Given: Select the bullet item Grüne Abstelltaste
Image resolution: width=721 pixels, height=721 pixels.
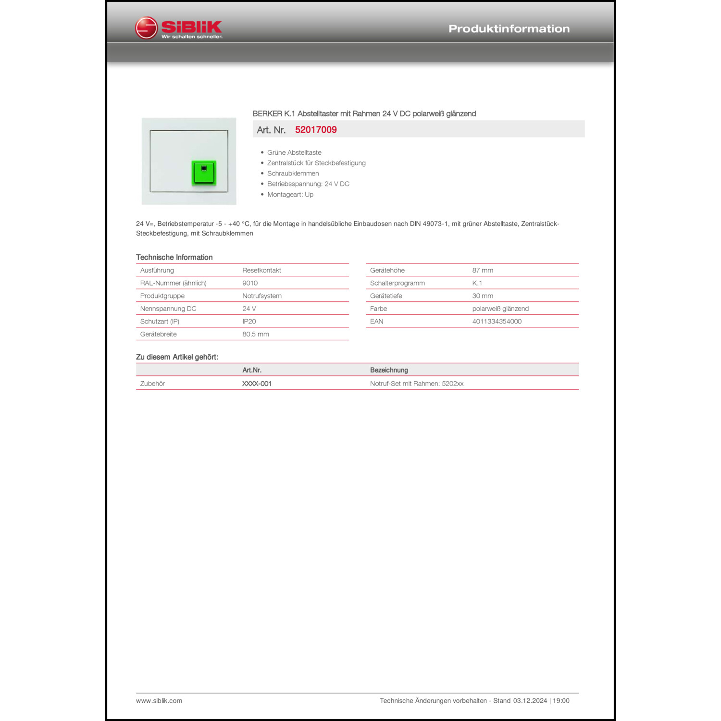Looking at the screenshot, I should point(294,152).
